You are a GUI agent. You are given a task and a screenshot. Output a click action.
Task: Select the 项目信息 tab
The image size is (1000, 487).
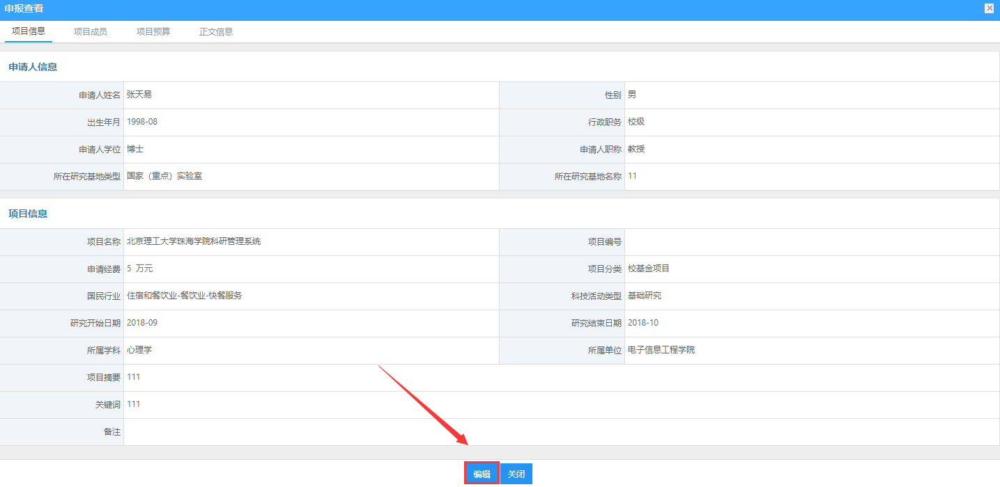pos(29,31)
